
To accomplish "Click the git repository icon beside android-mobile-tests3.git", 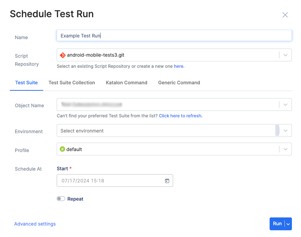I will pyautogui.click(x=62, y=55).
